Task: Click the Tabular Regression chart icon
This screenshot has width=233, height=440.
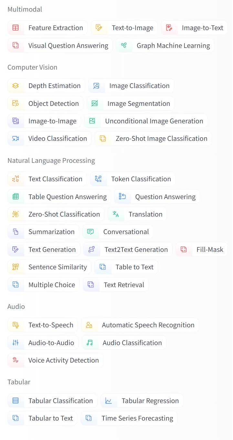Action: (109, 401)
